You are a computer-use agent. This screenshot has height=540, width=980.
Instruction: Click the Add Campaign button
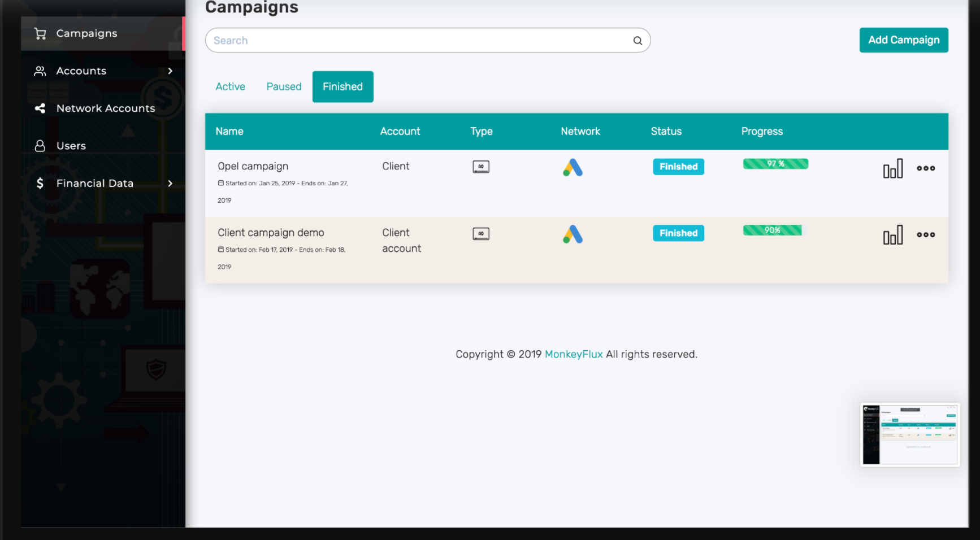tap(903, 40)
